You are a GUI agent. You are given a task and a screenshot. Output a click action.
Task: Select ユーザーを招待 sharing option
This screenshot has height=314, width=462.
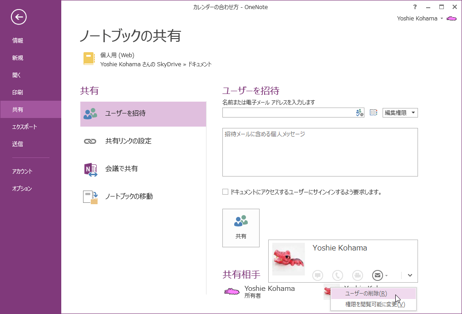click(143, 114)
